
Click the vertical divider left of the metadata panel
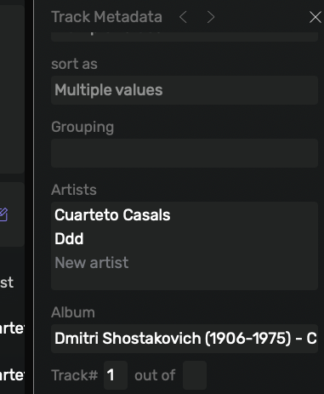coord(34,197)
